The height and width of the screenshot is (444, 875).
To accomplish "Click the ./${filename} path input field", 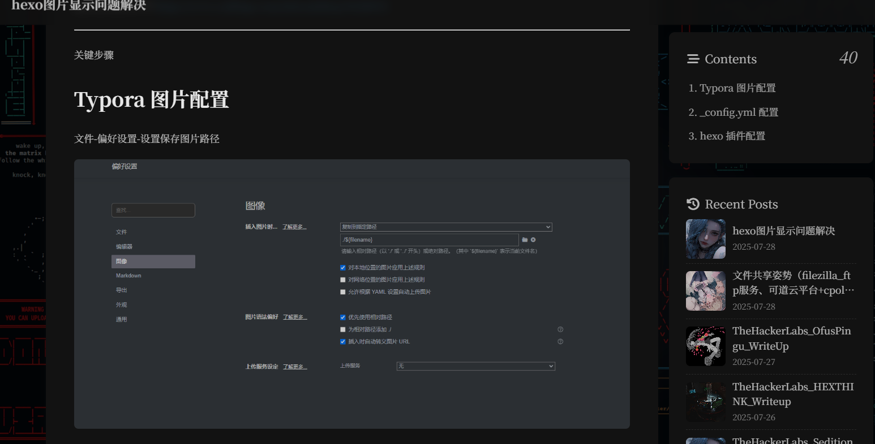I will tap(429, 240).
